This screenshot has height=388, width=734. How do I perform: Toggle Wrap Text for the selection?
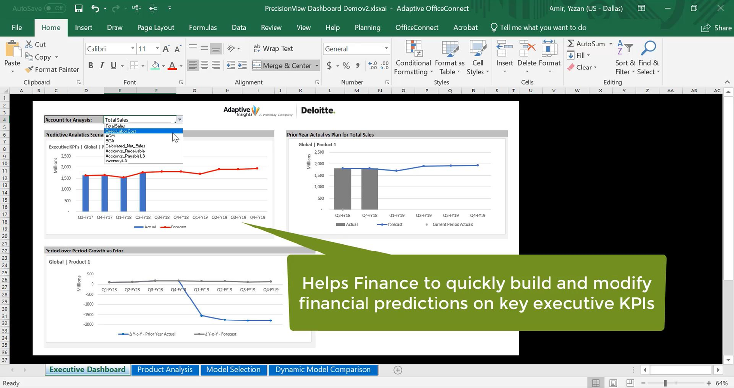[274, 48]
